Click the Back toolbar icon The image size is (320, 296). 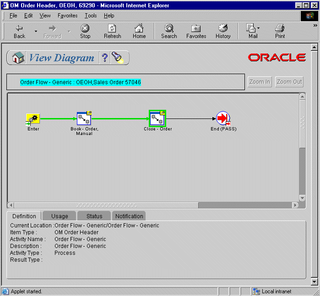click(x=19, y=28)
